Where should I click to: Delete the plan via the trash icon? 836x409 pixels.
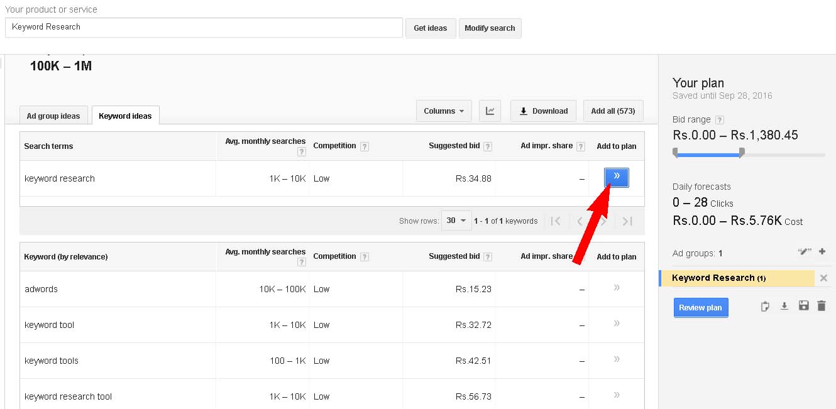tap(822, 306)
